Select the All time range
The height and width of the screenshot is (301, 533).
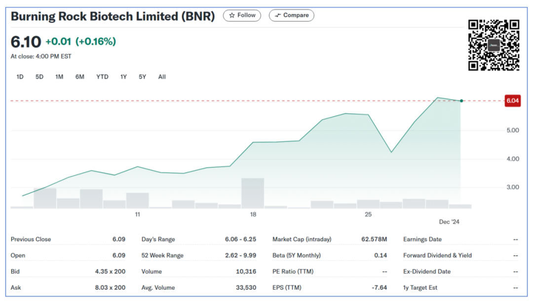[162, 77]
